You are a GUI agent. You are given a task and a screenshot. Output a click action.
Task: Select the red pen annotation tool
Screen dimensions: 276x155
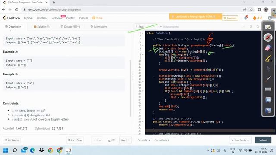coord(268,37)
